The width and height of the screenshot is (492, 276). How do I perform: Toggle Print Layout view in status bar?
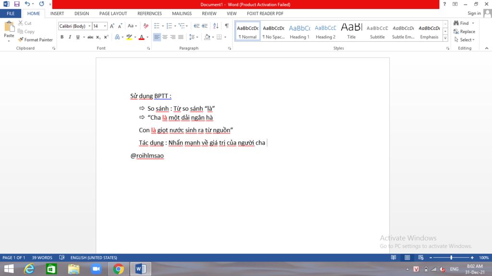(x=407, y=257)
